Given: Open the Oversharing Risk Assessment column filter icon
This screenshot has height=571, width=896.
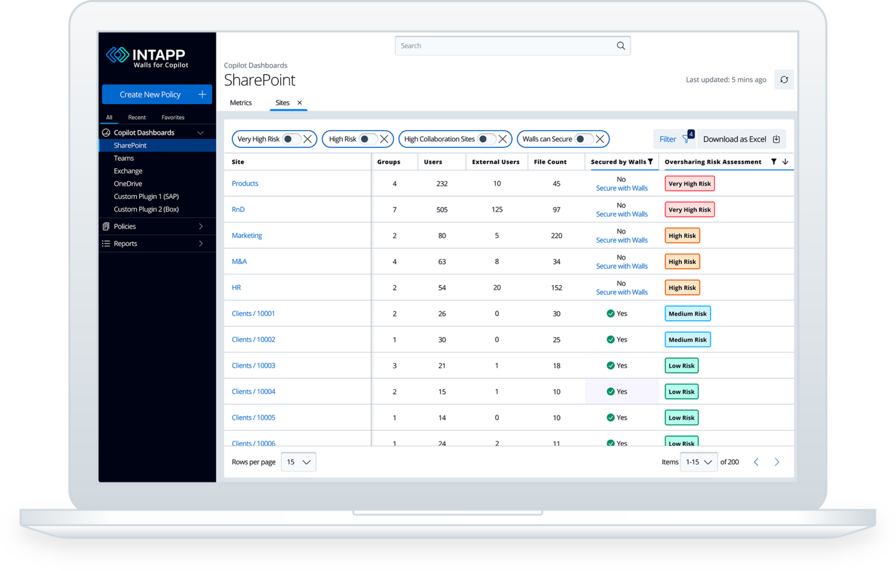Looking at the screenshot, I should tap(775, 161).
